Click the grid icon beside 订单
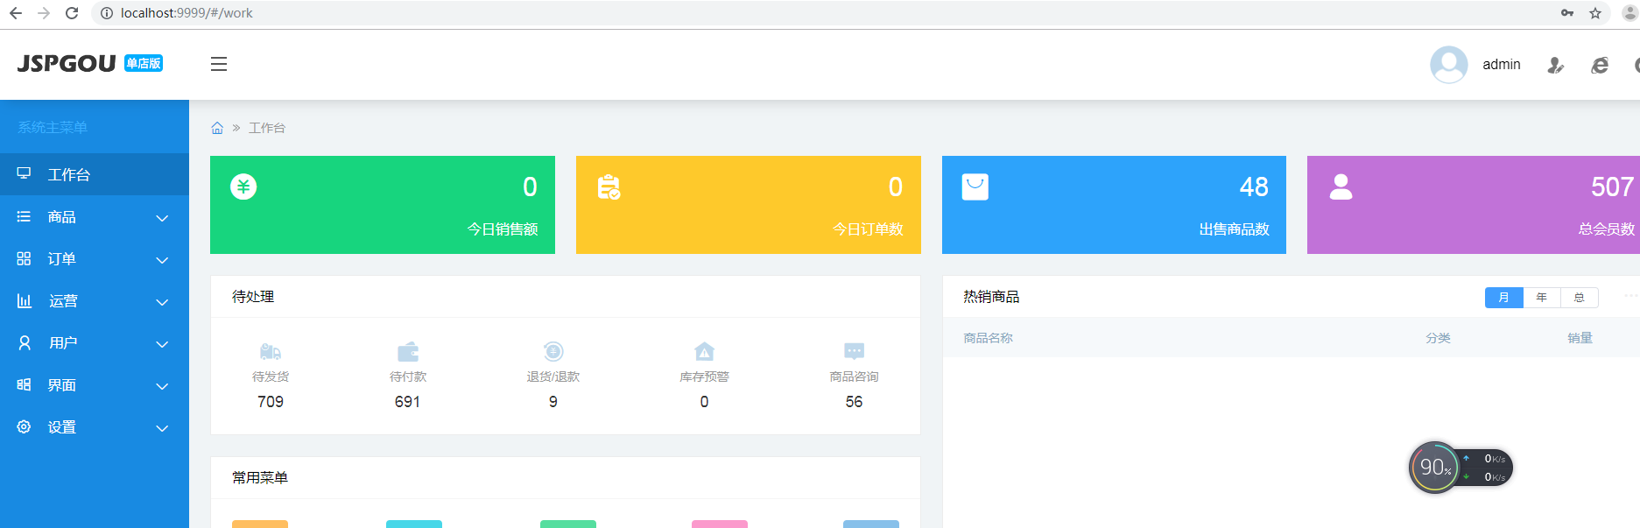Screen dimensions: 1640x528 [x=24, y=258]
